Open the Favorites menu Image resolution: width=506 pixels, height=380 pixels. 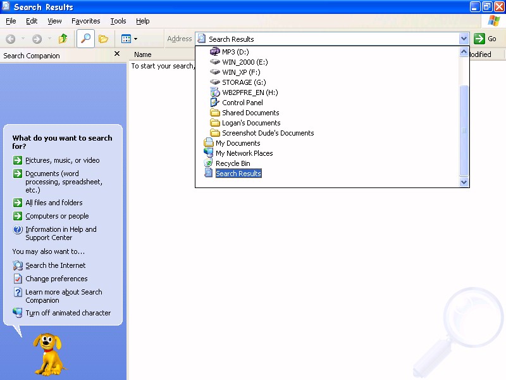click(x=86, y=21)
